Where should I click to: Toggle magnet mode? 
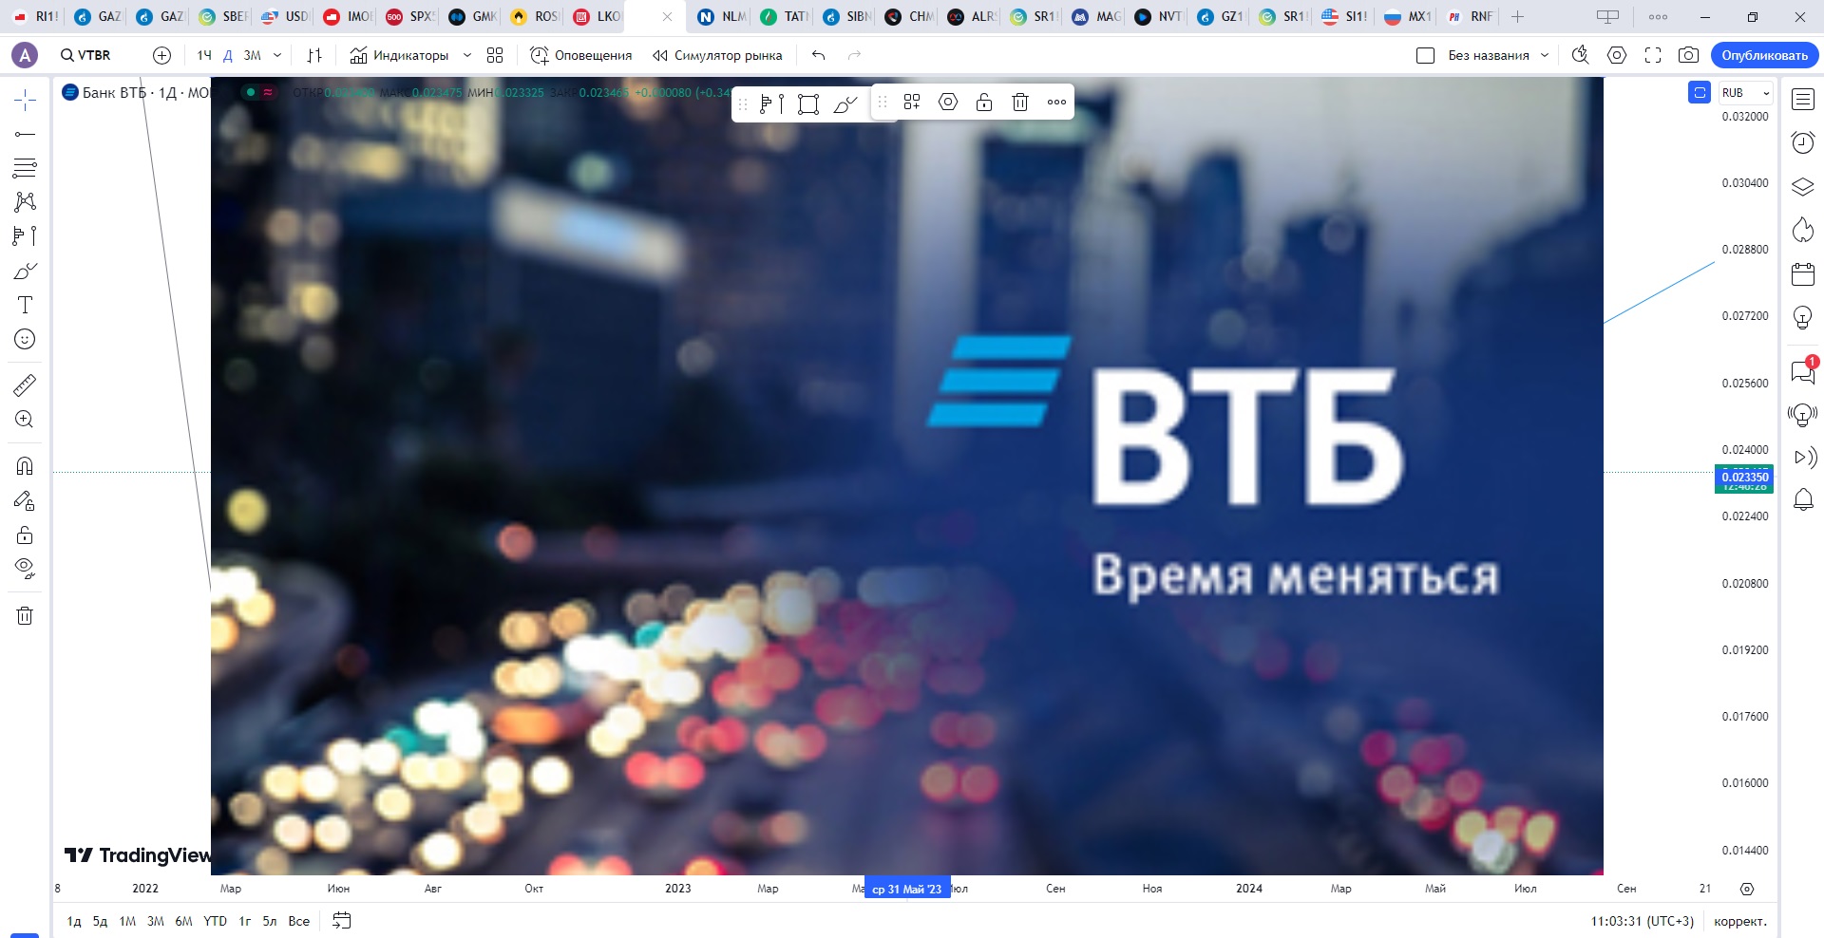coord(25,465)
